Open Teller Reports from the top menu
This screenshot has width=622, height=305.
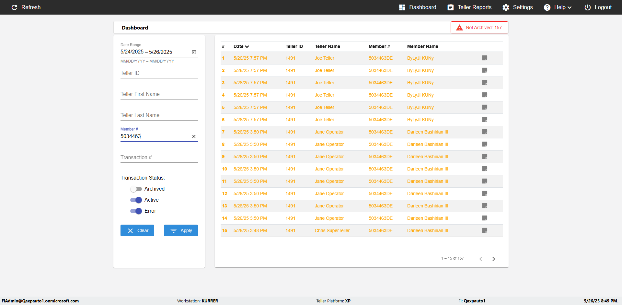[469, 7]
